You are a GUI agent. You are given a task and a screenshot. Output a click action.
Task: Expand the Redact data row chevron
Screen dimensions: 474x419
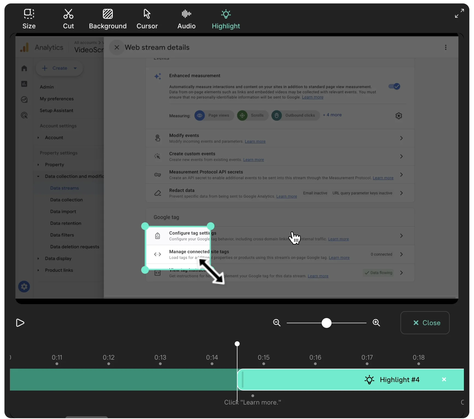401,193
